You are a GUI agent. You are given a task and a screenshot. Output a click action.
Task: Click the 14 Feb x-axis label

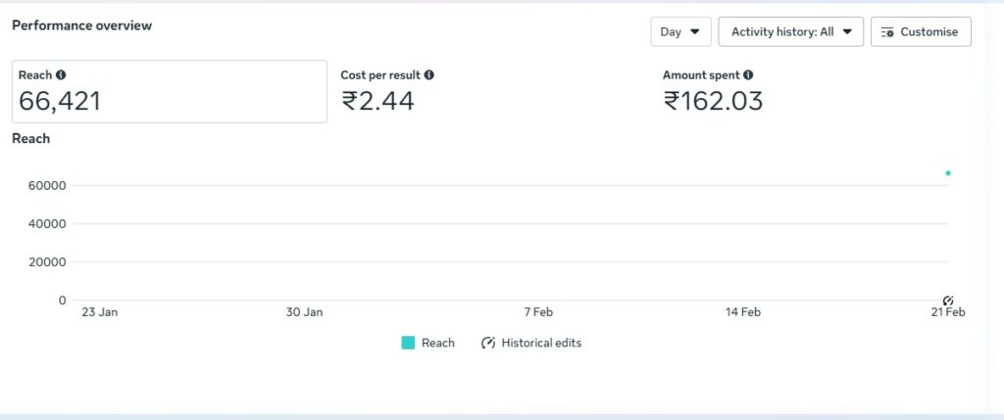coord(743,313)
